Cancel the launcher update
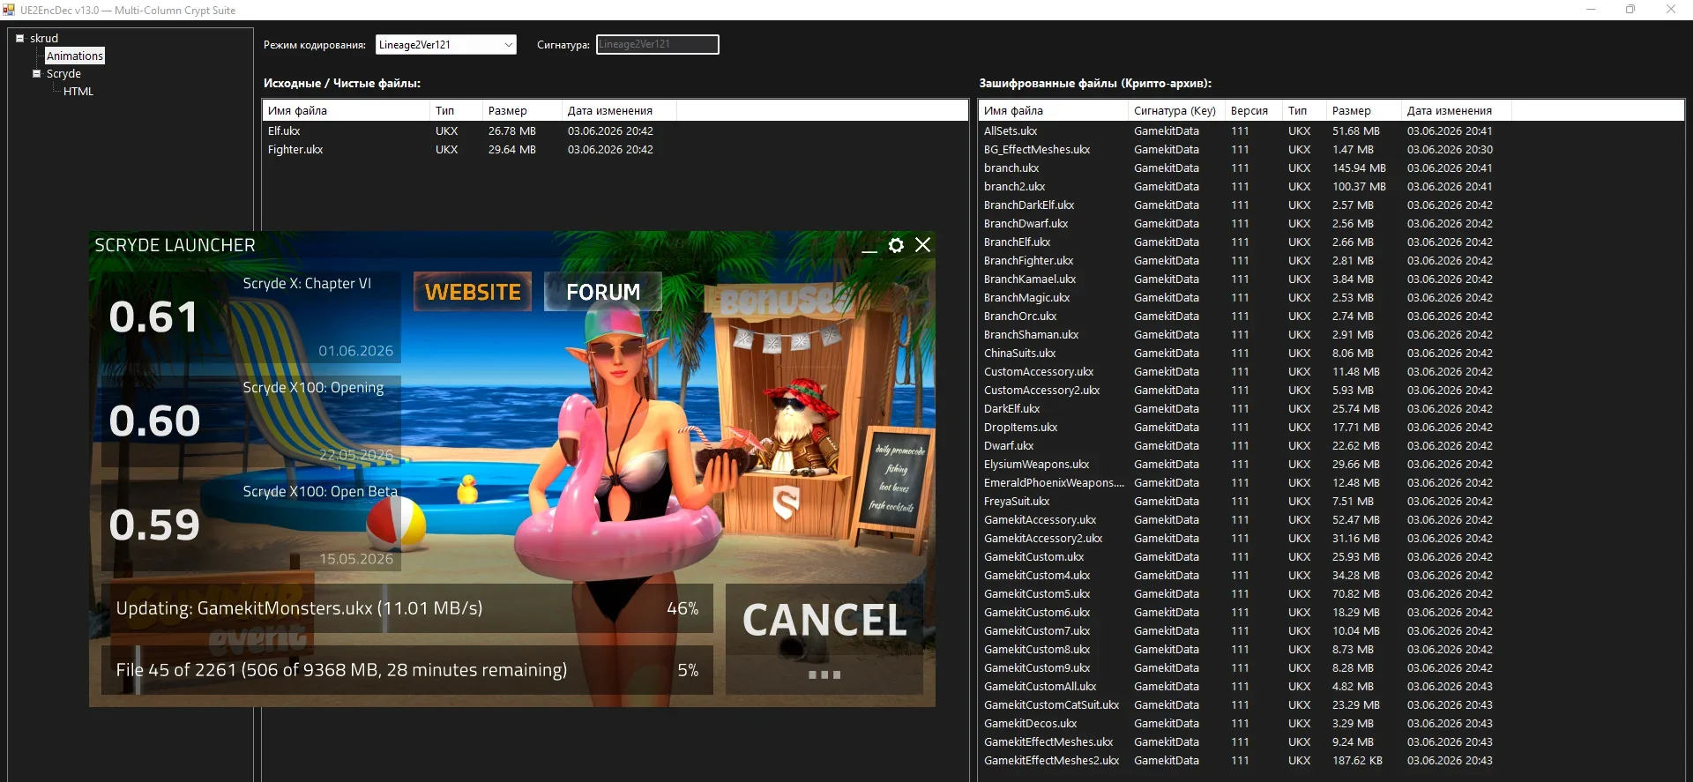The width and height of the screenshot is (1693, 782). click(824, 638)
